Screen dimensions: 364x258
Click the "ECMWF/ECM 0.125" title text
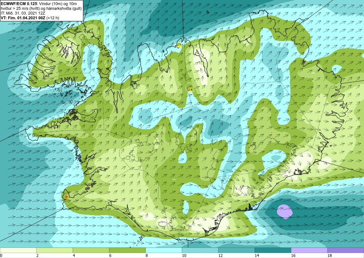coord(19,3)
